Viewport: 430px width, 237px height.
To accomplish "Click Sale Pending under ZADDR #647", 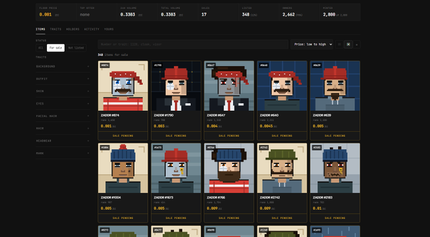I will 229,136.
